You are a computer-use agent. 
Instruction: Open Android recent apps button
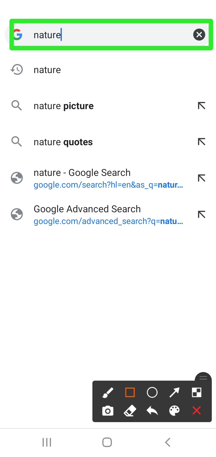tap(47, 442)
